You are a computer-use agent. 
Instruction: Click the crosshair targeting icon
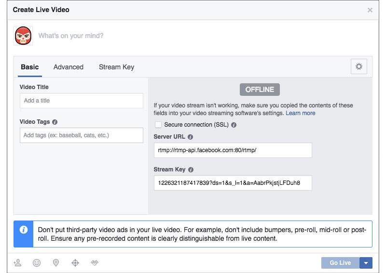75,263
